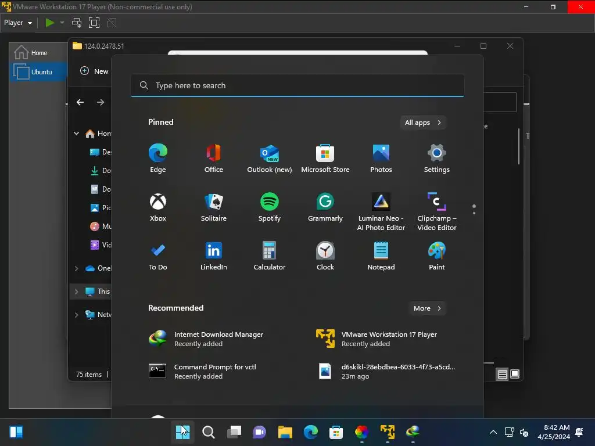
Task: Open network status tray icon
Action: pyautogui.click(x=509, y=432)
